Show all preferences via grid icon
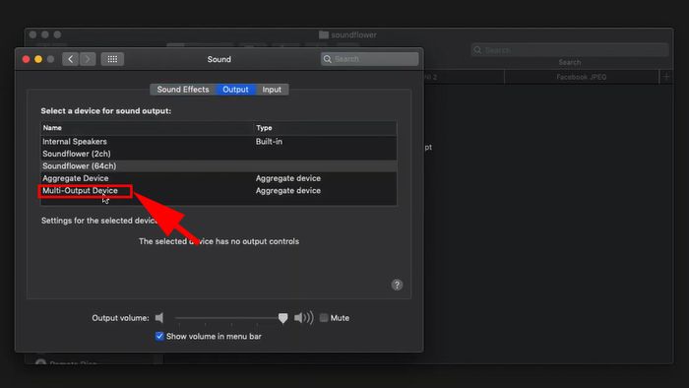This screenshot has width=689, height=388. point(112,59)
